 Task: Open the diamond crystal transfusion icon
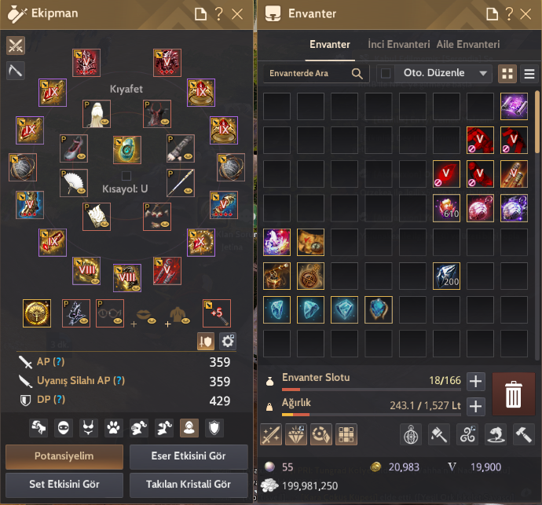click(x=296, y=434)
